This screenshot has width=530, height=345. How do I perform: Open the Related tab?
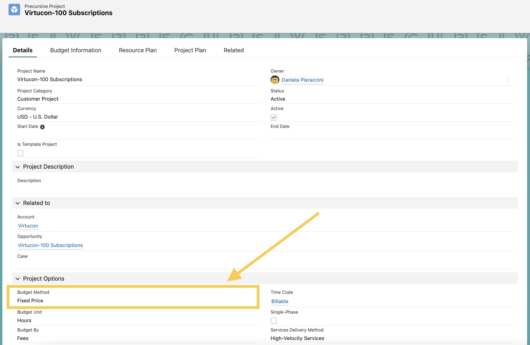(234, 50)
